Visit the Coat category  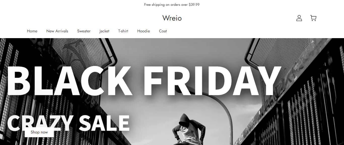163,31
